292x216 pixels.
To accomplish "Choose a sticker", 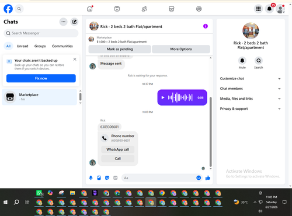I will [107, 178].
